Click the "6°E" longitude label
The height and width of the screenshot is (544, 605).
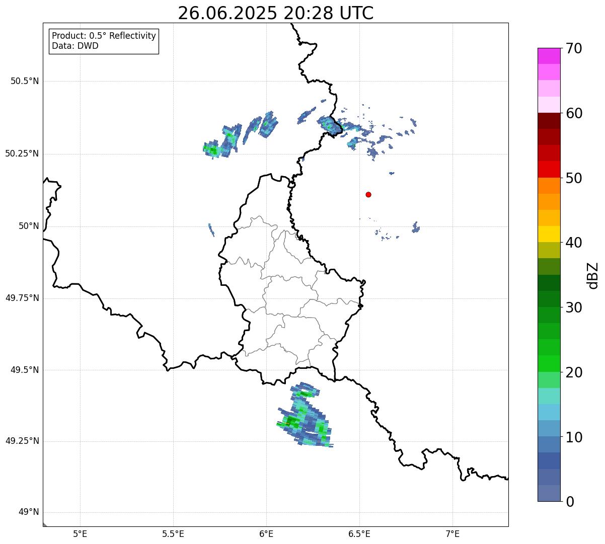pos(266,534)
